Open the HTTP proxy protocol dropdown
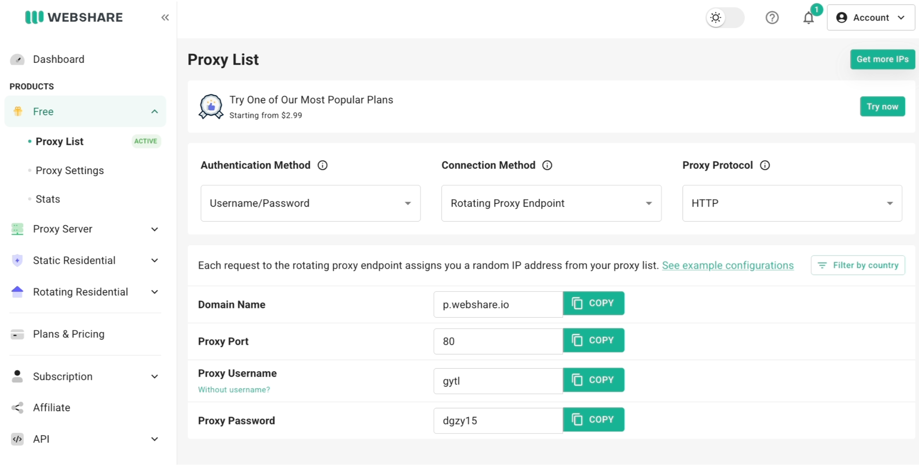 [x=792, y=203]
